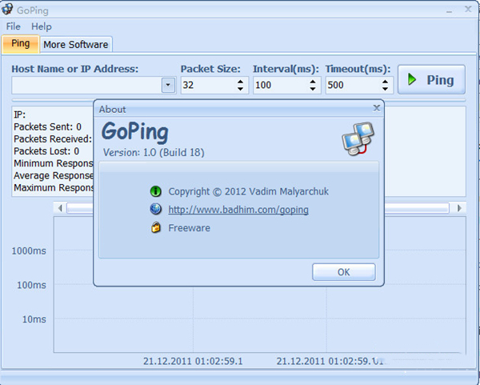480x385 pixels.
Task: Close the About dialog with X
Action: [x=376, y=107]
